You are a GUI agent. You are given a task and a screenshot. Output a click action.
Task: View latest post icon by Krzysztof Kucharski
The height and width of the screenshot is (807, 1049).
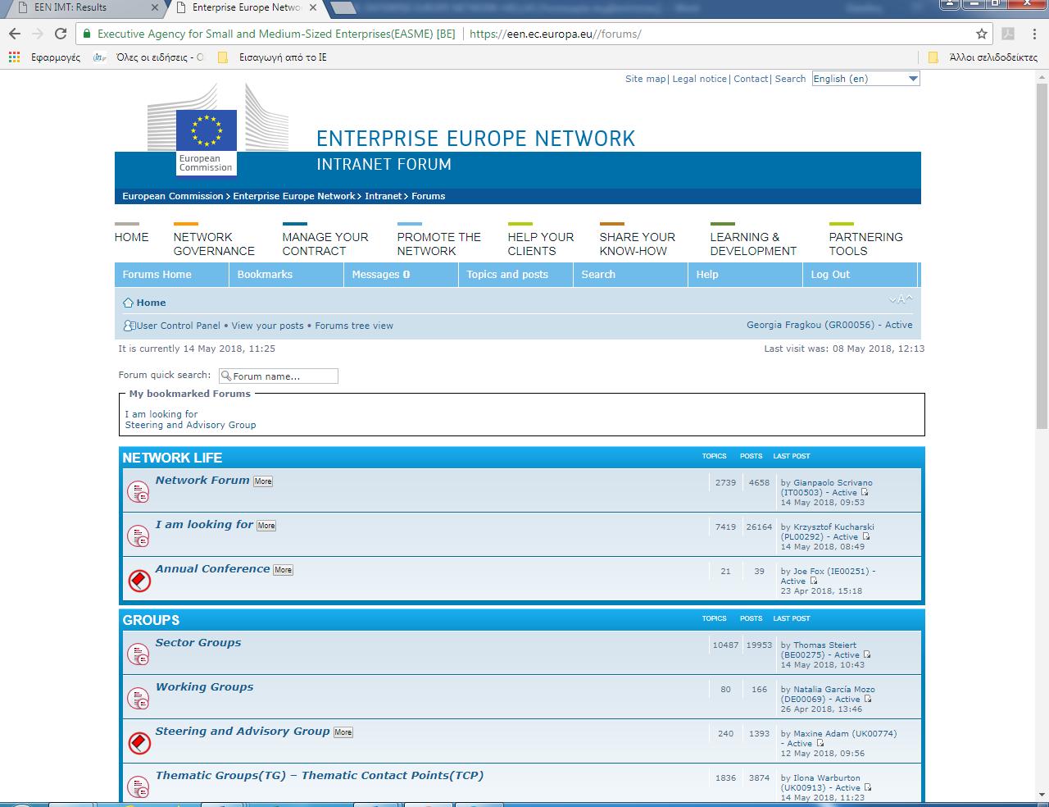click(x=865, y=537)
